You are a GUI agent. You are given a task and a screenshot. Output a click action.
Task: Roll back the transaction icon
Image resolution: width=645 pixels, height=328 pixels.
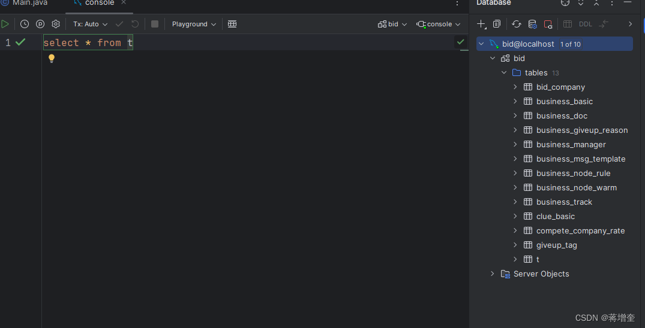pos(135,24)
